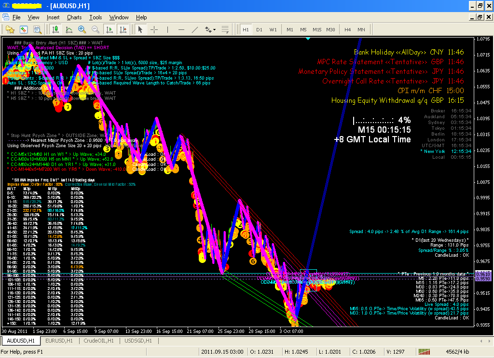Open the Charts menu

pyautogui.click(x=74, y=17)
